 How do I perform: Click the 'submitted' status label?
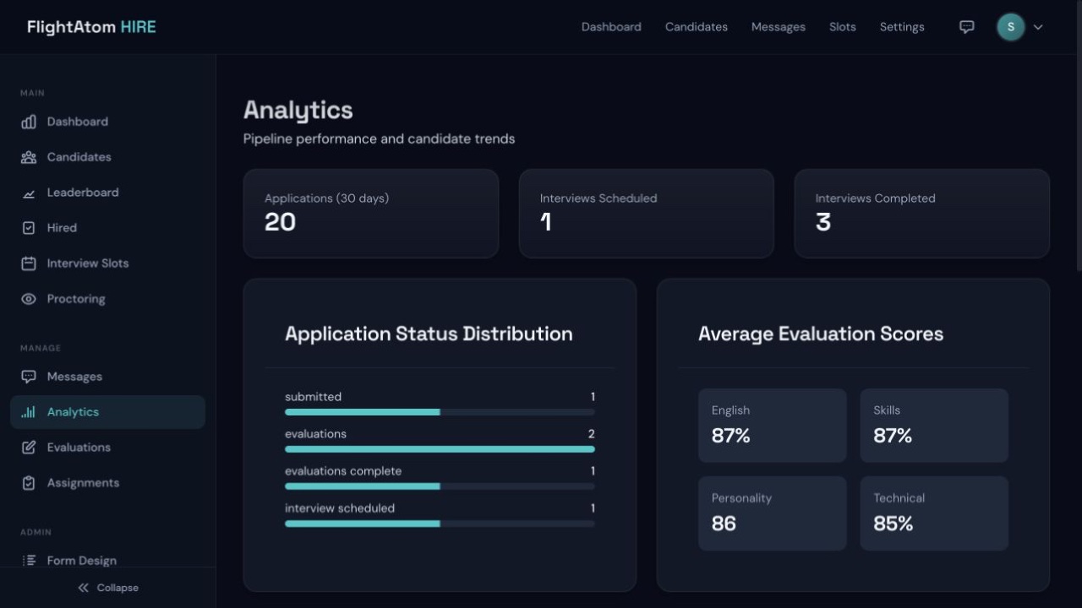point(314,397)
